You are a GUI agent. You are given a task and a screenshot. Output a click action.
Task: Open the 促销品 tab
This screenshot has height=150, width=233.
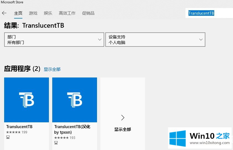[x=88, y=13]
